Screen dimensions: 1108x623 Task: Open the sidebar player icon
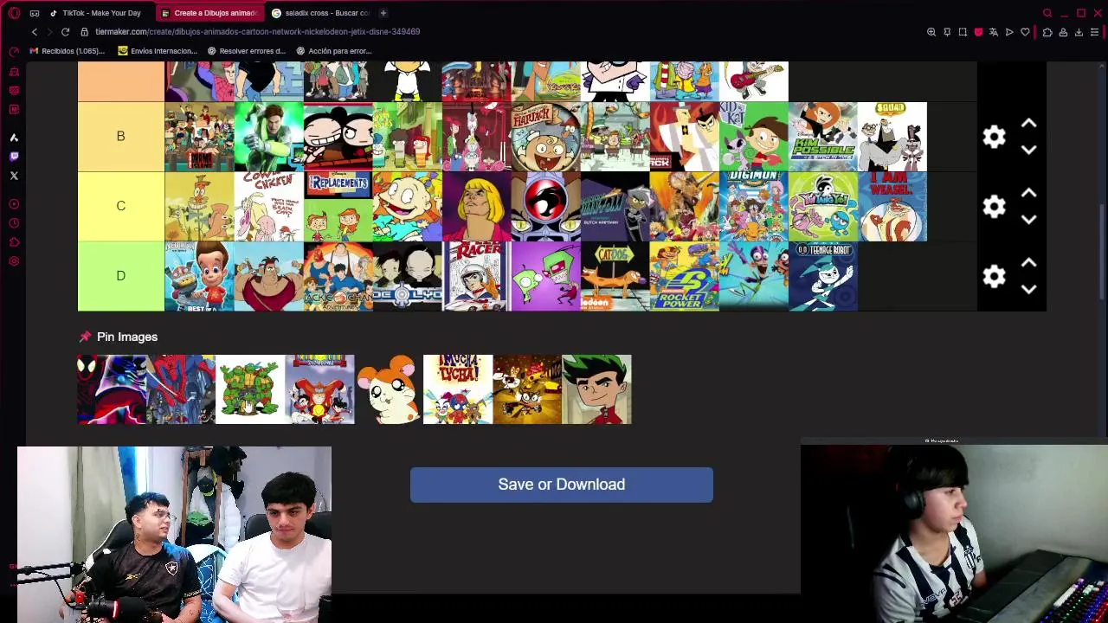(x=14, y=204)
